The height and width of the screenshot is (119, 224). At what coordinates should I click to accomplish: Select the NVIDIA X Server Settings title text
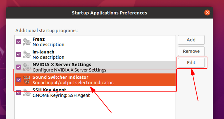[x=62, y=65]
